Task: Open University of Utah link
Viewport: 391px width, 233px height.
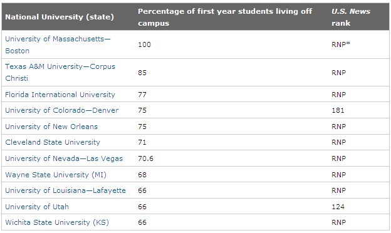Action: click(x=37, y=207)
